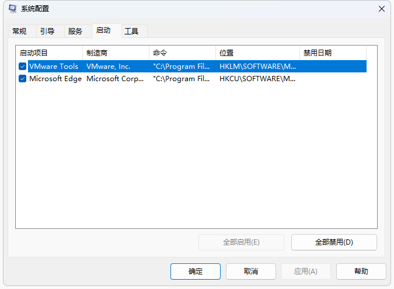Click the System Configuration title bar icon
Screen dimensions: 394x289
(x=12, y=9)
